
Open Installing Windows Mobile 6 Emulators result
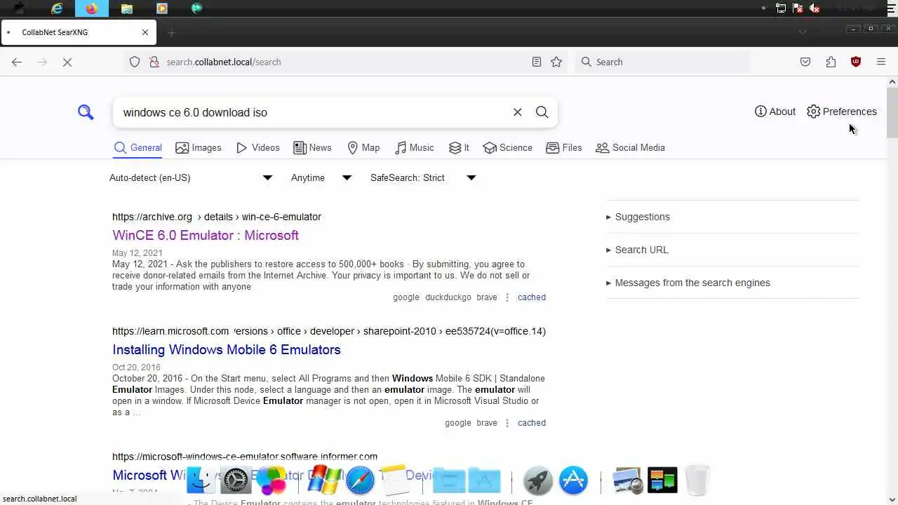pyautogui.click(x=227, y=349)
